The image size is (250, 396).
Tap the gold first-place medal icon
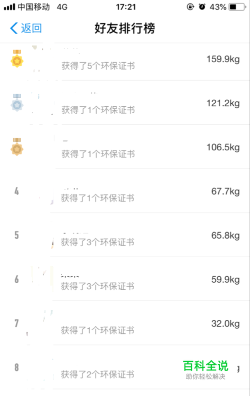coord(17,59)
